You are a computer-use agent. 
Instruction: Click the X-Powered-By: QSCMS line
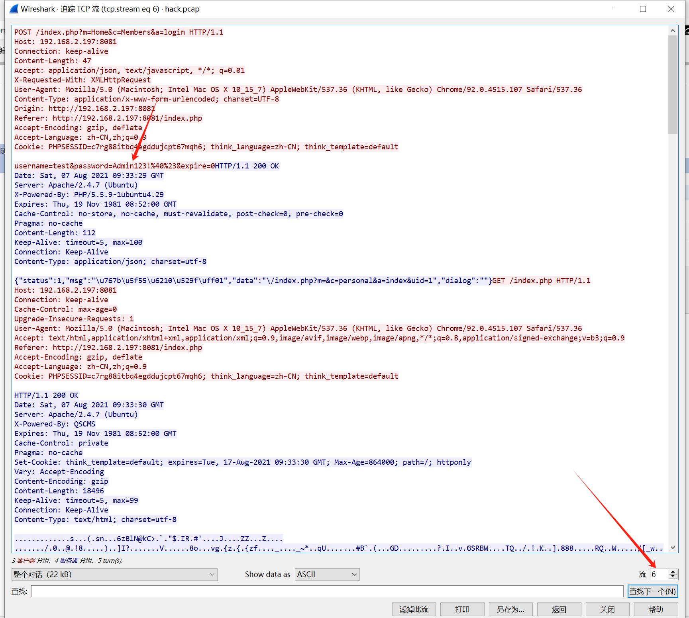coord(55,424)
